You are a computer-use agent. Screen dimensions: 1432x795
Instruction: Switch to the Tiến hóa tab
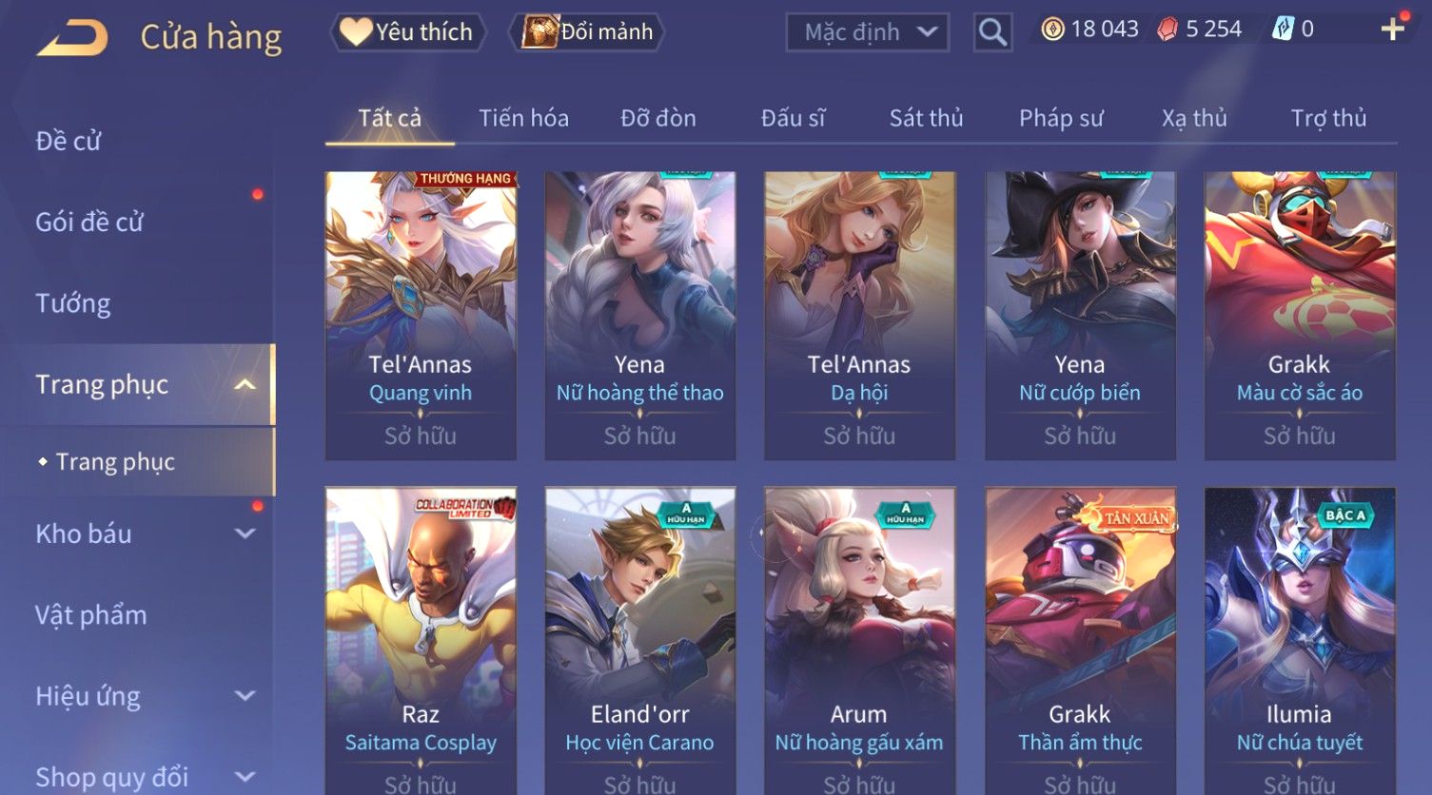point(523,118)
